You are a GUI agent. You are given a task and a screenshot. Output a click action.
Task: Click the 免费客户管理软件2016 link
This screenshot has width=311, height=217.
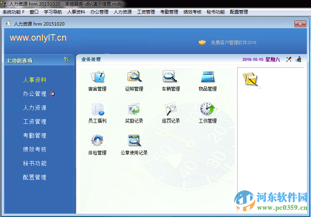233,42
